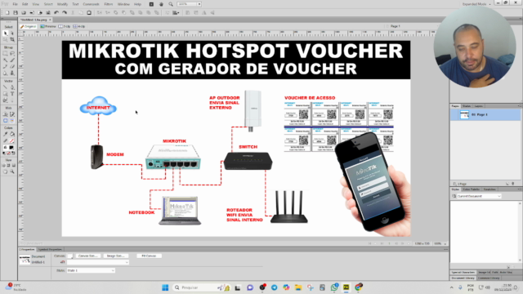Select the Marquee tool
Image resolution: width=523 pixels, height=294 pixels.
(6, 54)
